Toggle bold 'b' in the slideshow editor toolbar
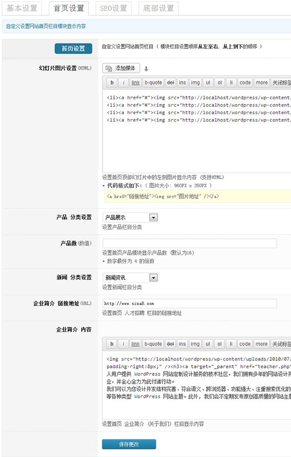Image resolution: width=291 pixels, height=457 pixels. (112, 83)
